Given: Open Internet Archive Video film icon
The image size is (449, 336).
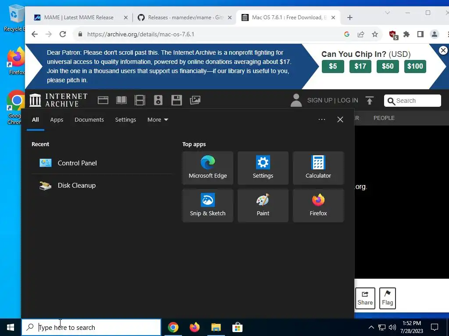Looking at the screenshot, I should click(x=140, y=100).
